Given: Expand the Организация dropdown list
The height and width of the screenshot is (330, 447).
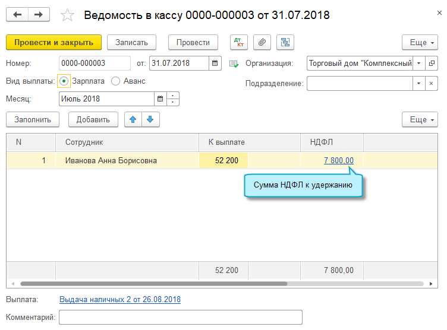Looking at the screenshot, I should click(419, 63).
